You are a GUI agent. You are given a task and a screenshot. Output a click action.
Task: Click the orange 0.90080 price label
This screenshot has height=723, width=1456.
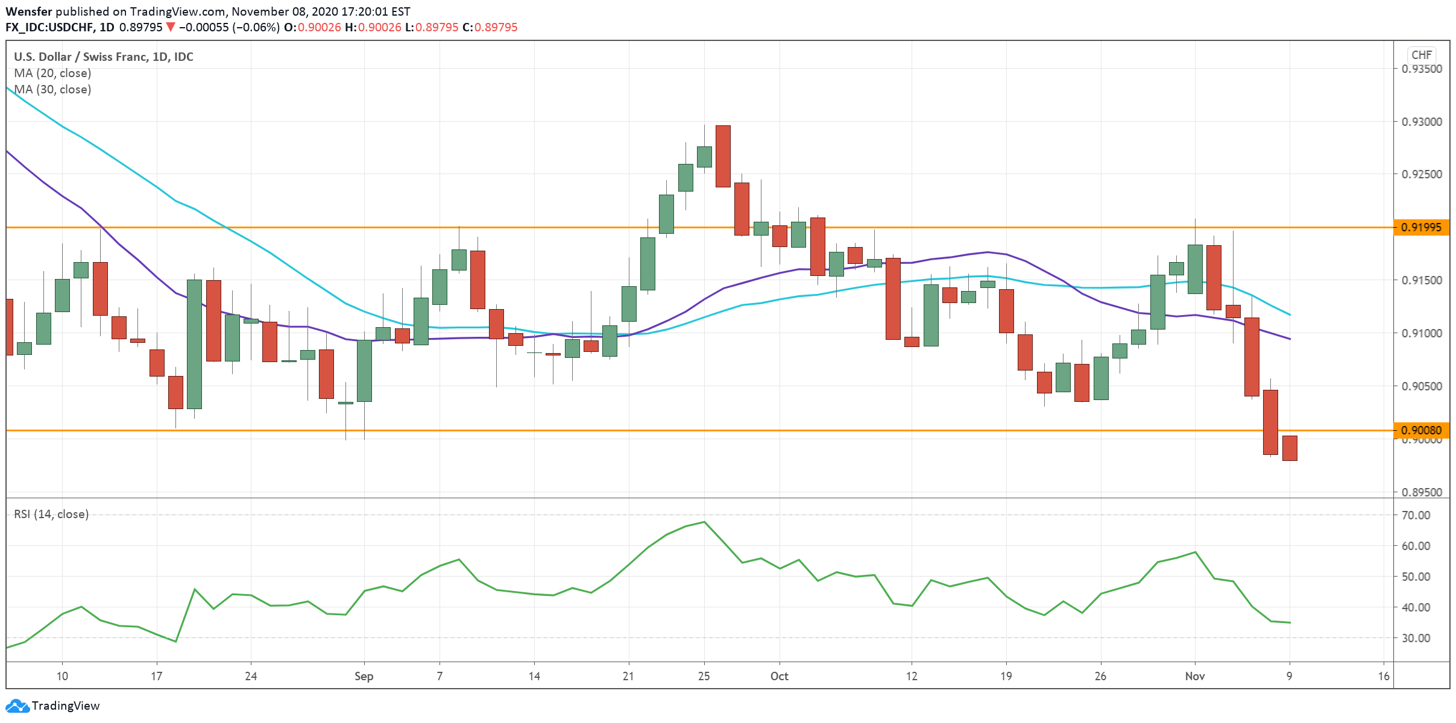1421,430
